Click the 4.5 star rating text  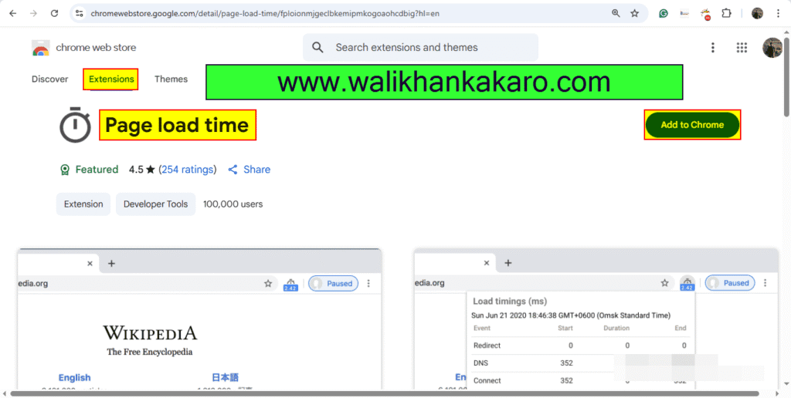point(142,170)
